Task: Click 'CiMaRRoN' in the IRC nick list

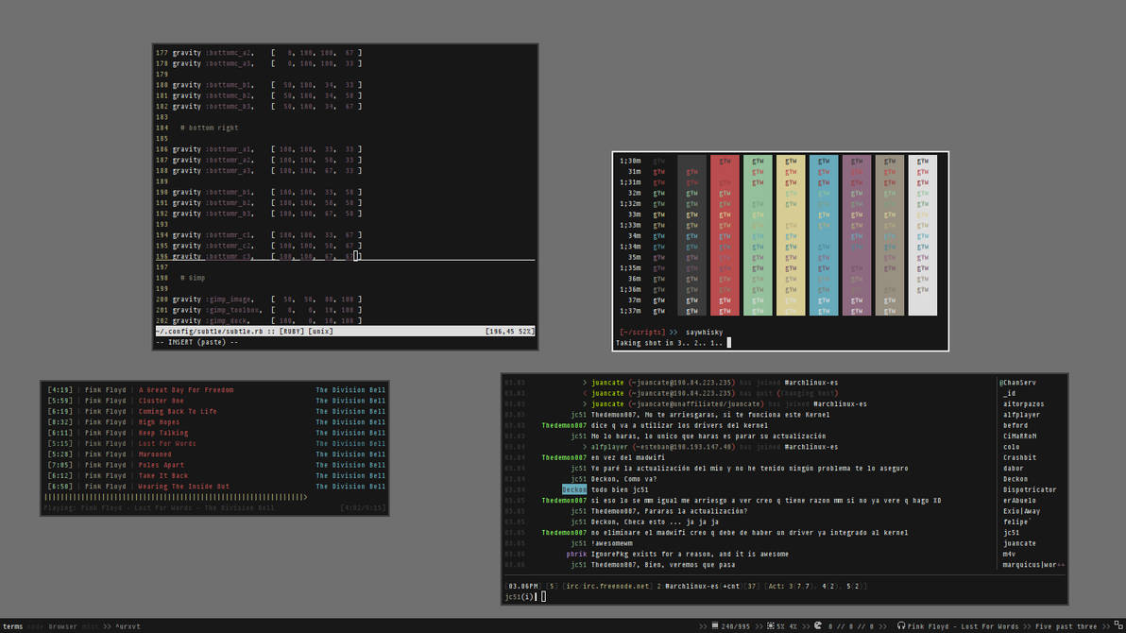Action: pyautogui.click(x=1019, y=436)
